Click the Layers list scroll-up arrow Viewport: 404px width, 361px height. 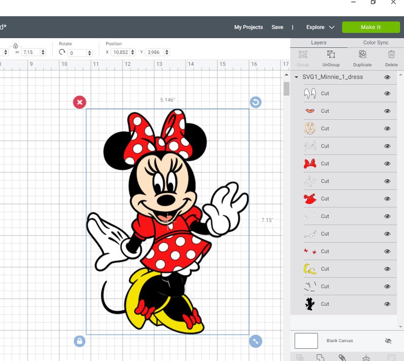pos(400,75)
